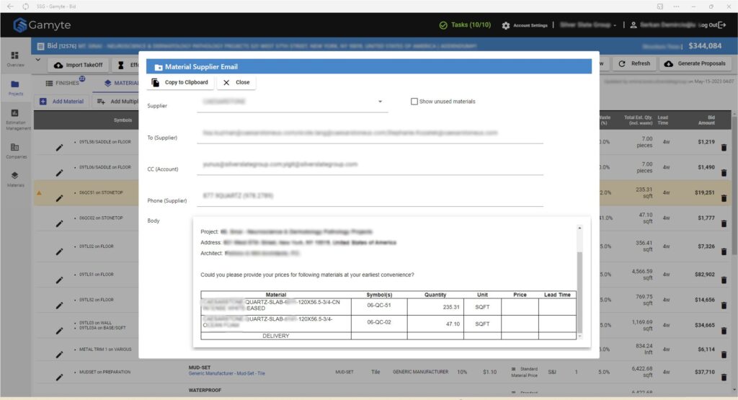Open Account Settings gear
Screen dimensions: 738x400
tap(506, 25)
